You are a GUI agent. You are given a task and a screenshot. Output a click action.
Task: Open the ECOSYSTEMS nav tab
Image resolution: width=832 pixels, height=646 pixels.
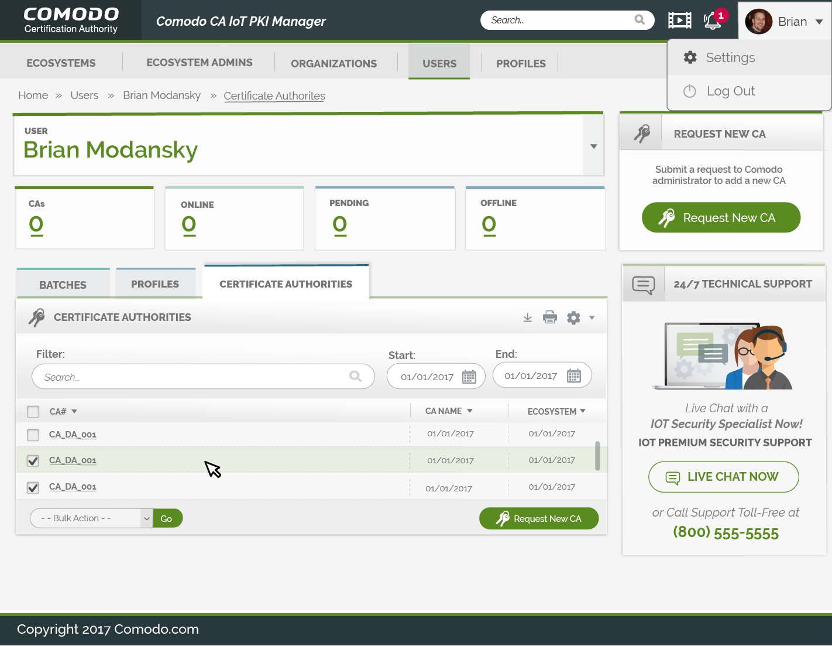point(61,63)
